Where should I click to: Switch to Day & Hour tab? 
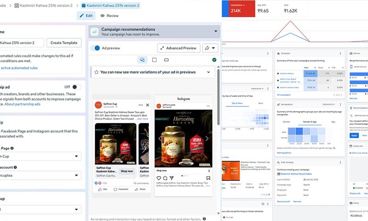click(237, 103)
